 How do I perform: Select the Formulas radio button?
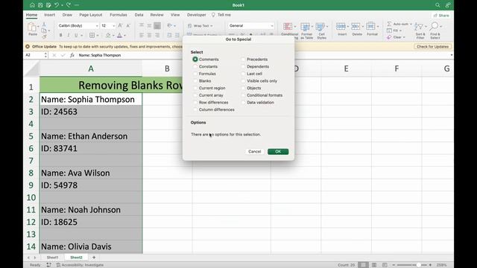[195, 74]
